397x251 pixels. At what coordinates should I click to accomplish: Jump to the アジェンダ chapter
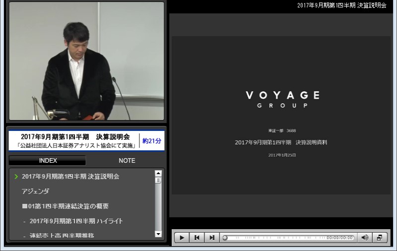[x=35, y=191]
